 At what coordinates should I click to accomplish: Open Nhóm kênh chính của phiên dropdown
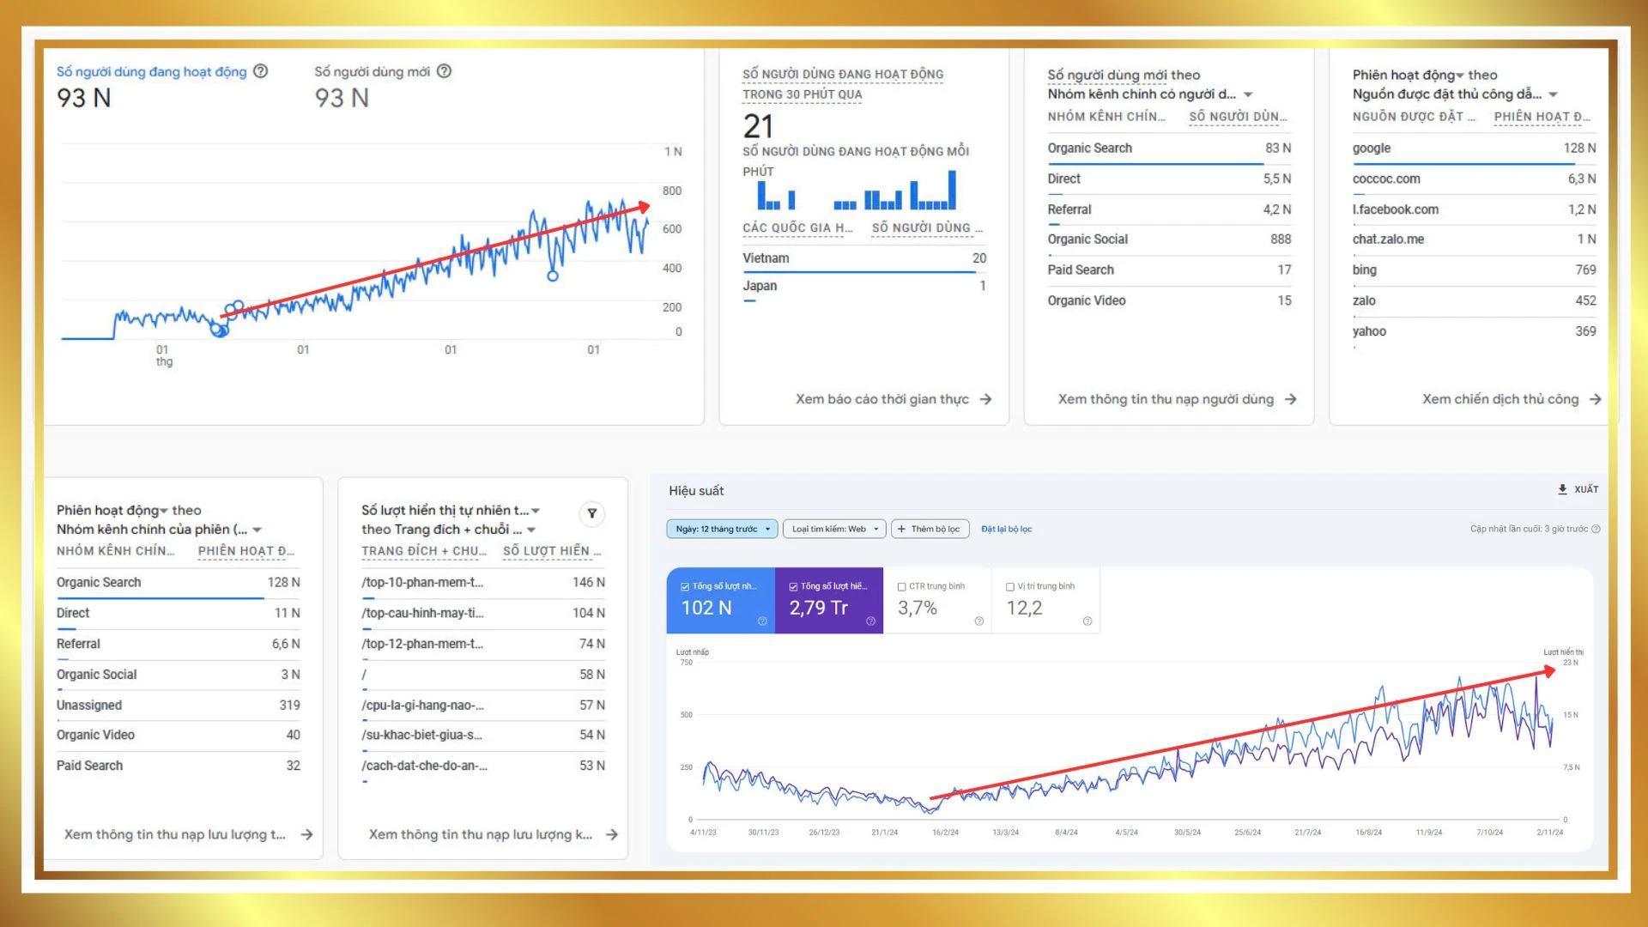tap(160, 530)
